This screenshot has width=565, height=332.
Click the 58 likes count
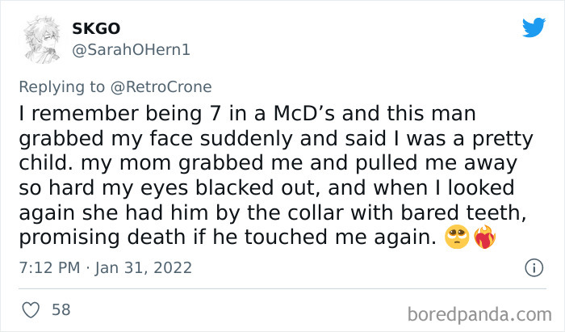(x=61, y=309)
